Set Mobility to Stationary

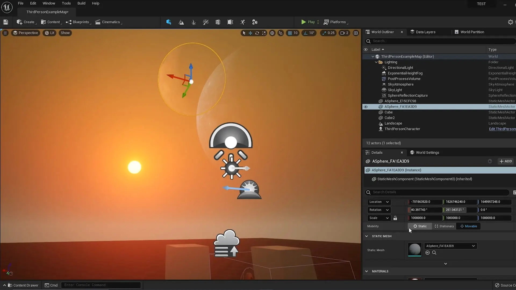[444, 226]
